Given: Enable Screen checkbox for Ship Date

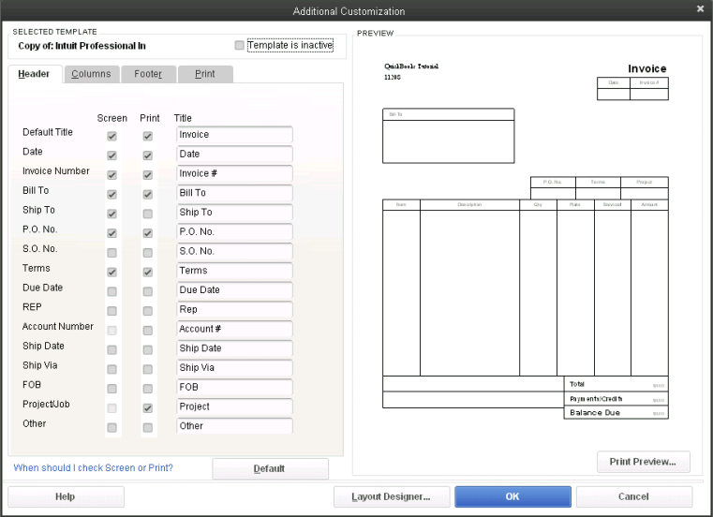Looking at the screenshot, I should [x=111, y=350].
